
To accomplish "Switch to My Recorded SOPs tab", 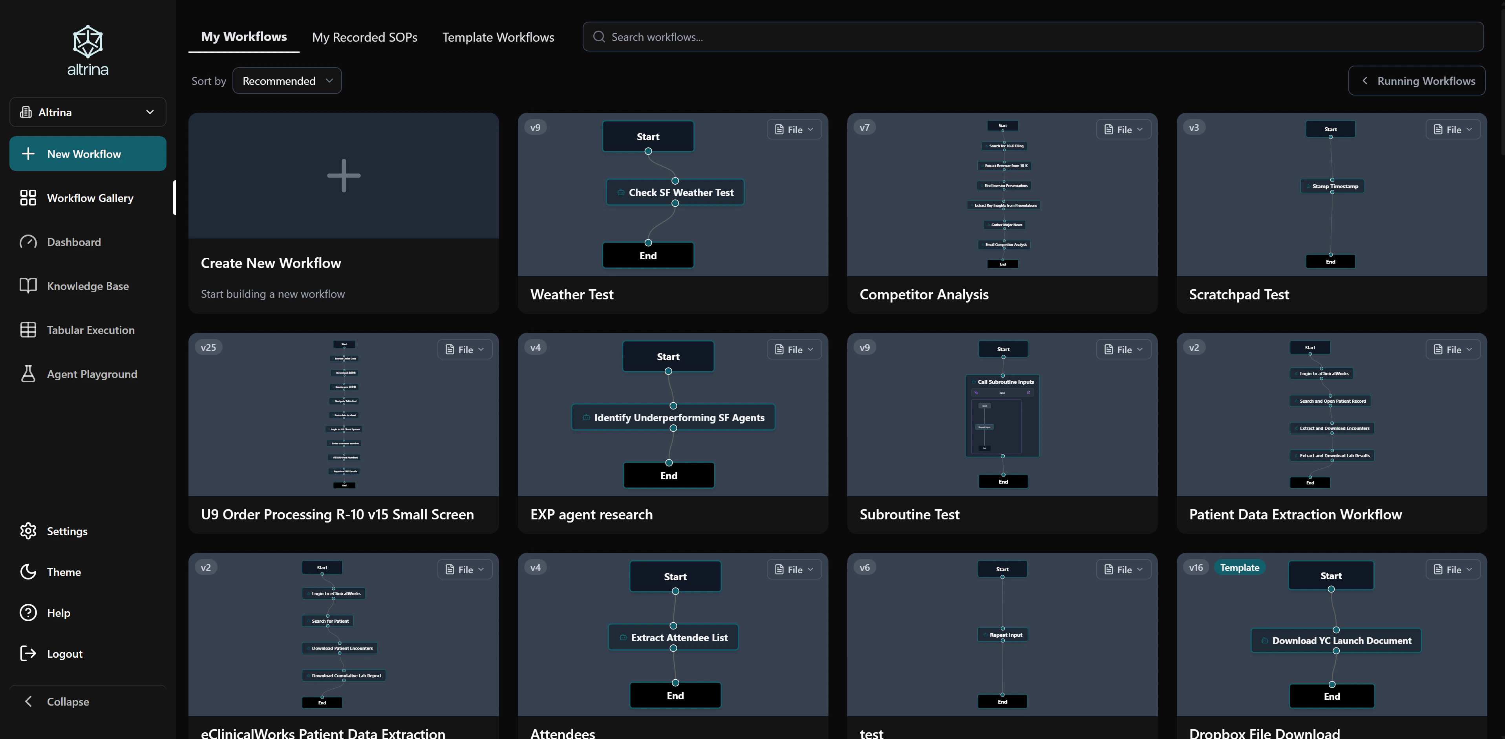I will pyautogui.click(x=364, y=37).
